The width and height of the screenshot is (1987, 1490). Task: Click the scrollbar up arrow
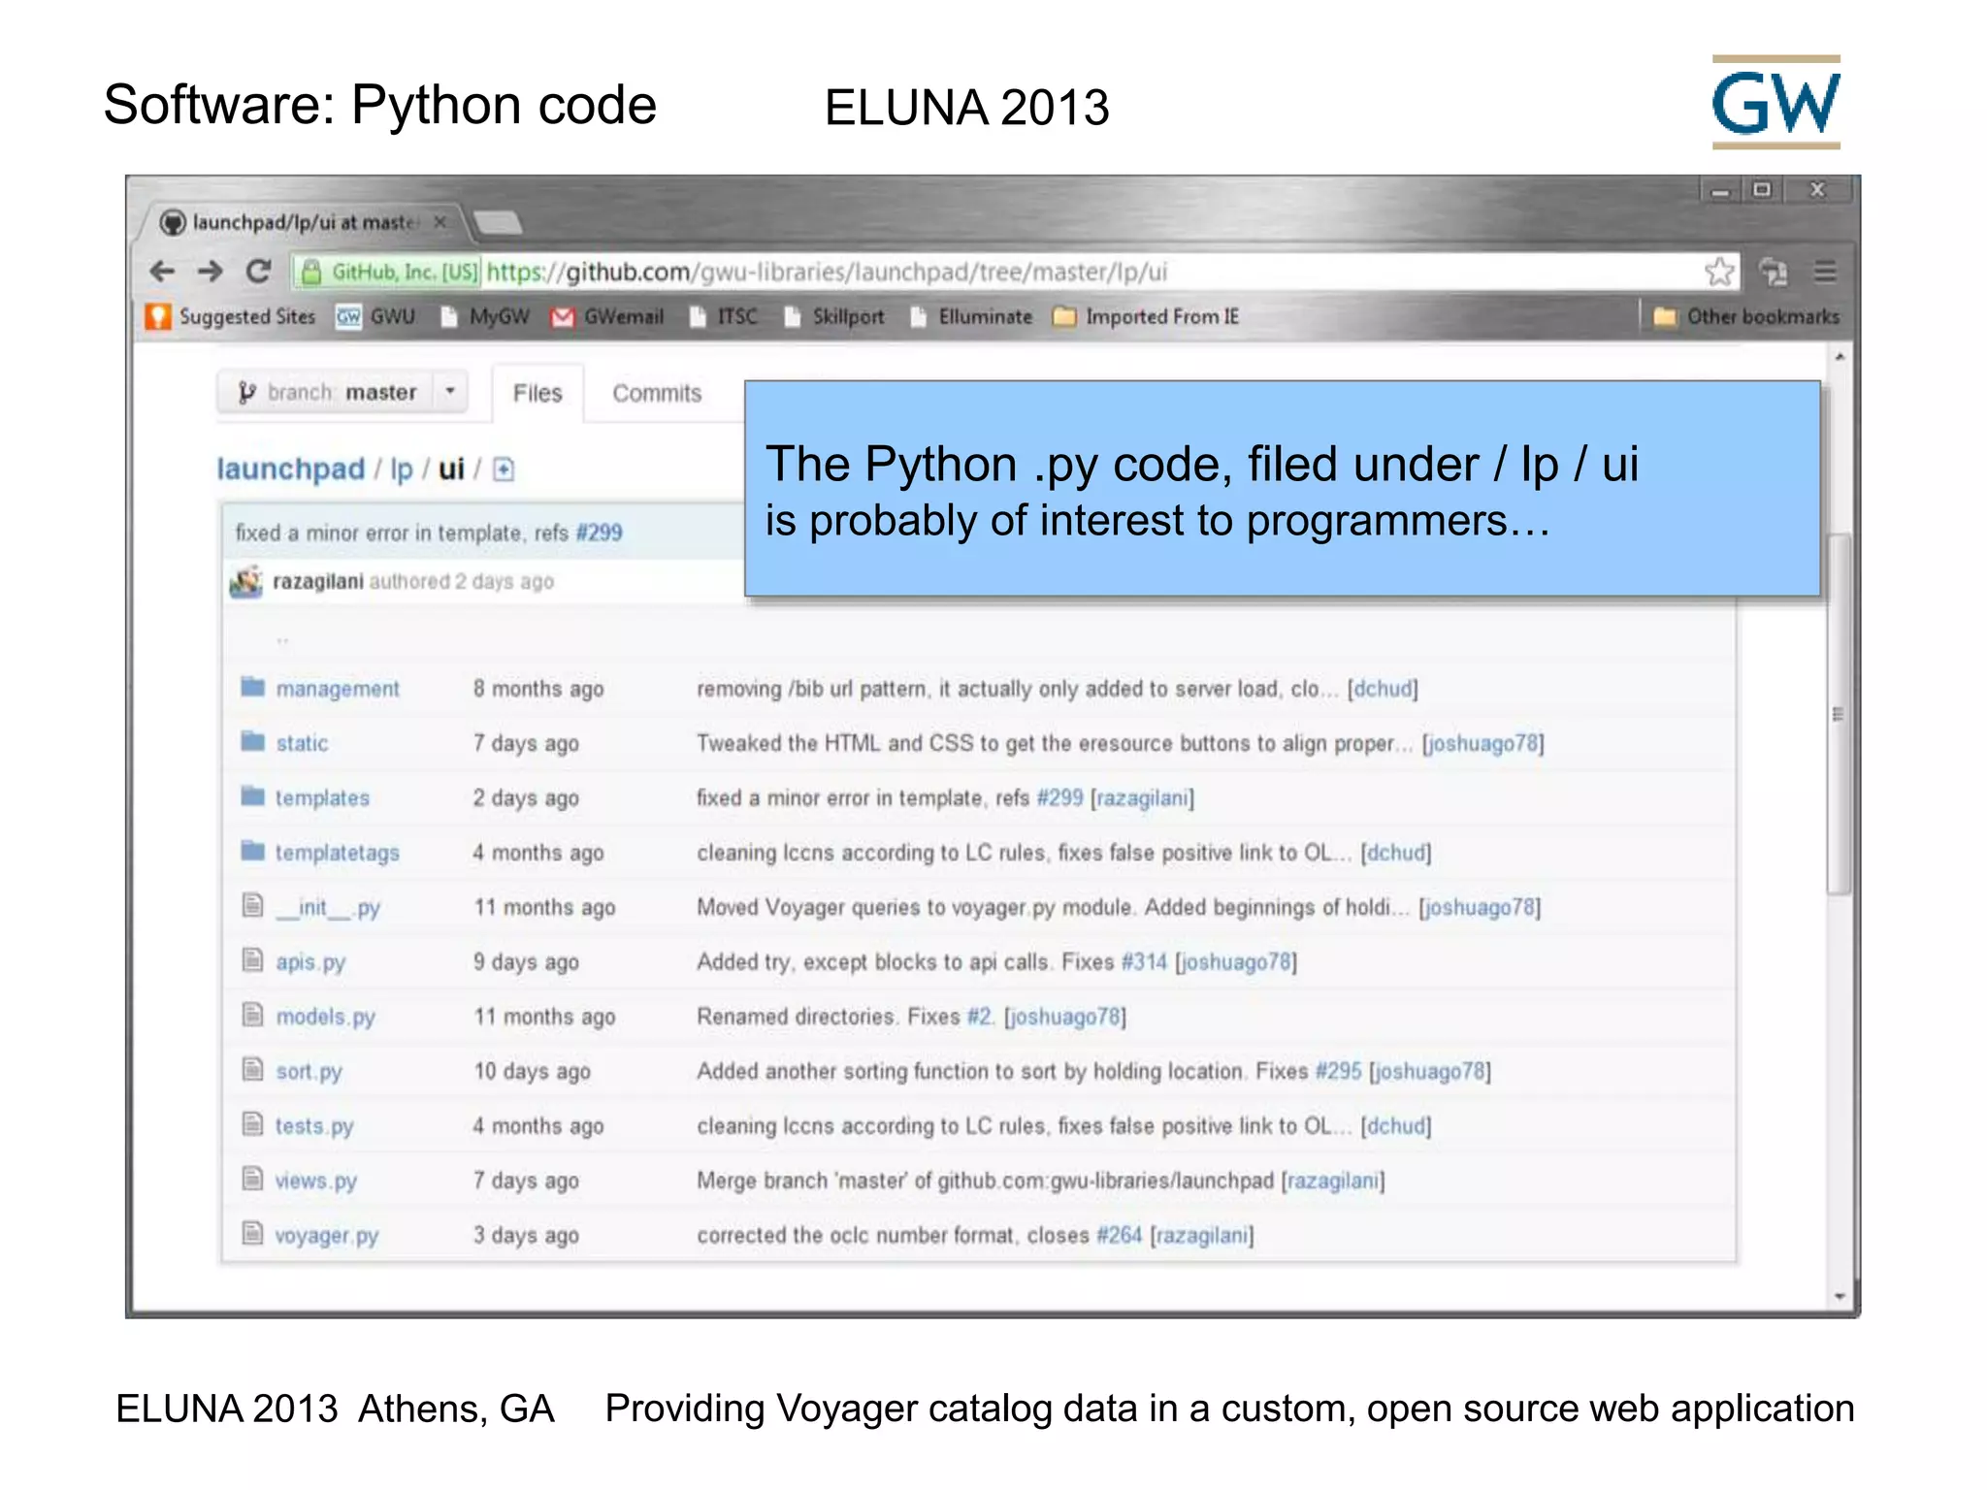pos(1839,357)
